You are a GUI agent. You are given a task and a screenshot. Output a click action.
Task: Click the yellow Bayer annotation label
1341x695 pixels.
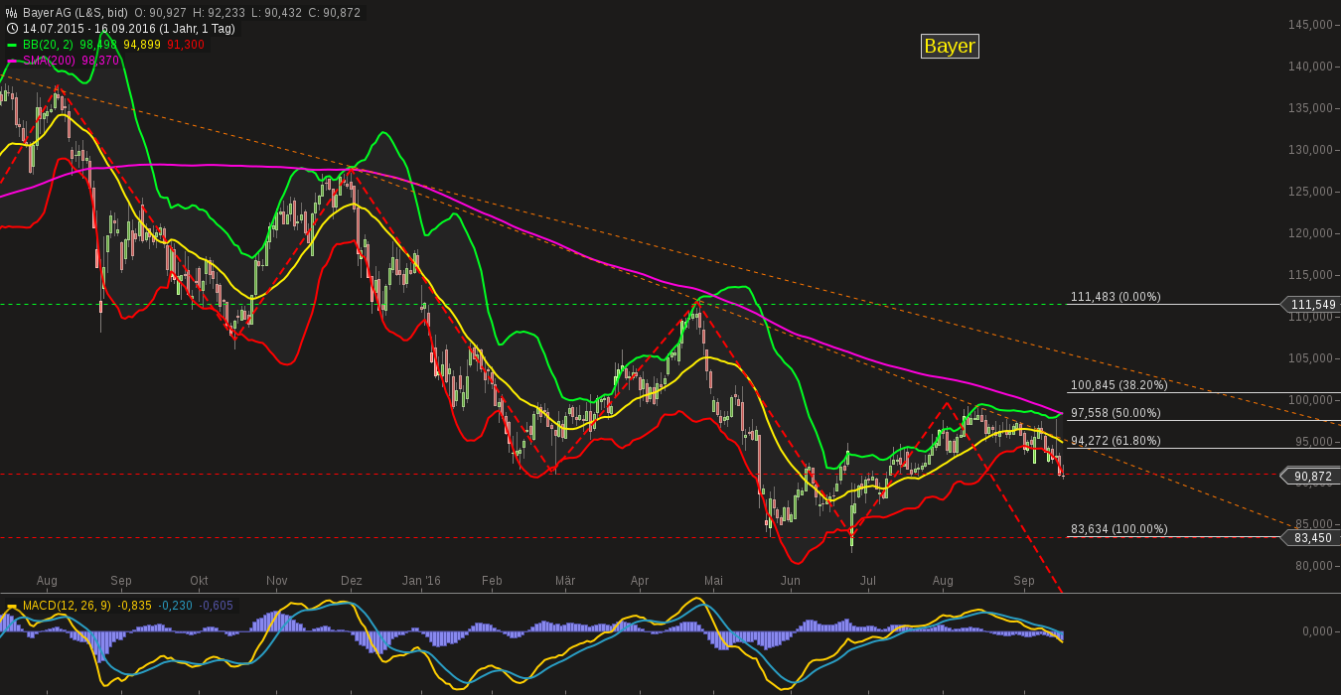[x=950, y=46]
